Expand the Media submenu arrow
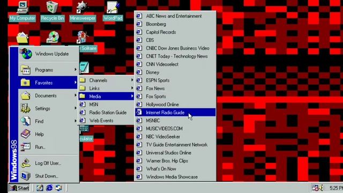Image resolution: width=343 pixels, height=193 pixels. tap(132, 96)
